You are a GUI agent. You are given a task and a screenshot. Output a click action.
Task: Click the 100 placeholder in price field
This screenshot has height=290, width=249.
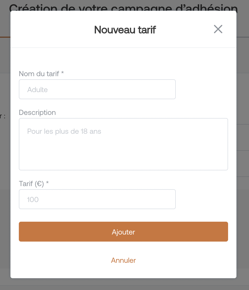pyautogui.click(x=33, y=200)
